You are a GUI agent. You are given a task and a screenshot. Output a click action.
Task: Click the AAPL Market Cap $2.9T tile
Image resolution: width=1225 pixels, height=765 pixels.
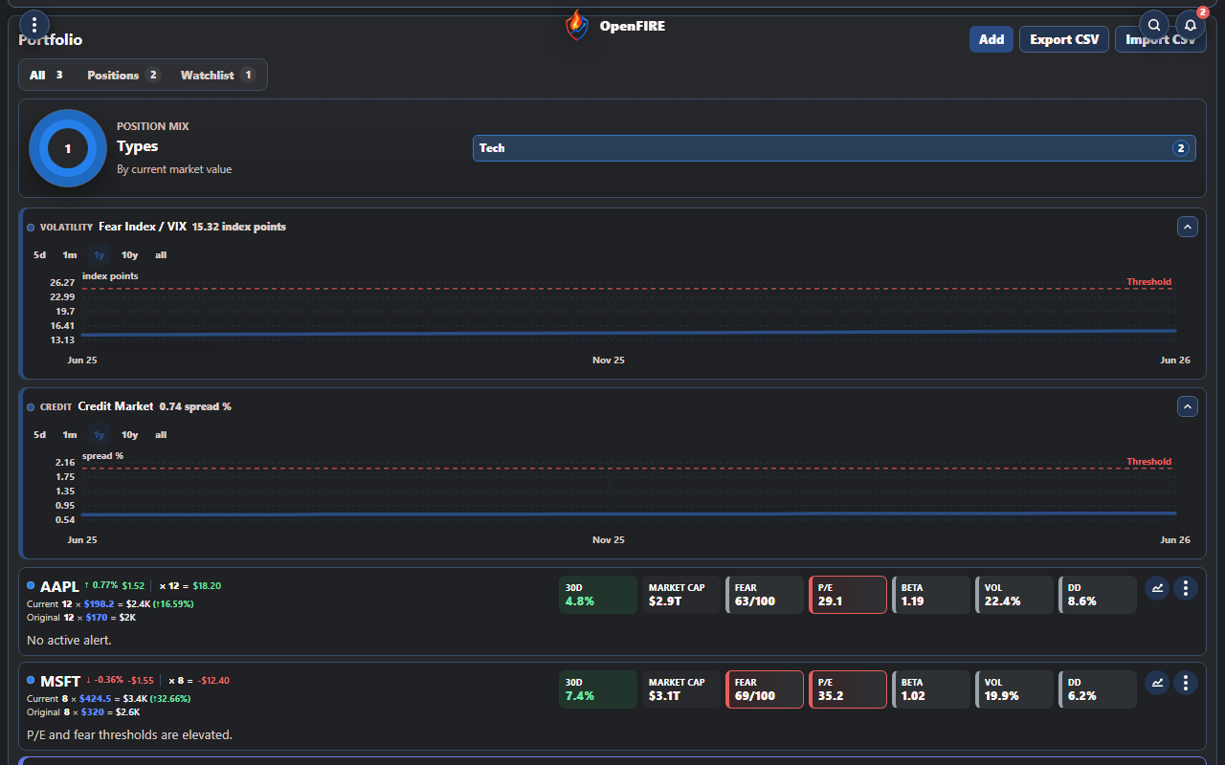coord(681,595)
